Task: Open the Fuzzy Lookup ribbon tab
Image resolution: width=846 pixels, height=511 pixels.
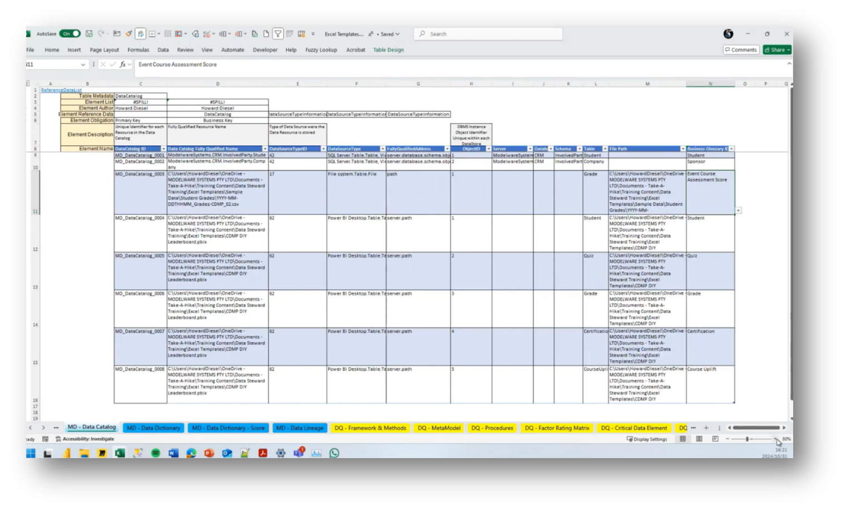Action: coord(321,50)
